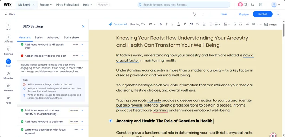Open Monetize in sidebar

[x=8, y=75]
